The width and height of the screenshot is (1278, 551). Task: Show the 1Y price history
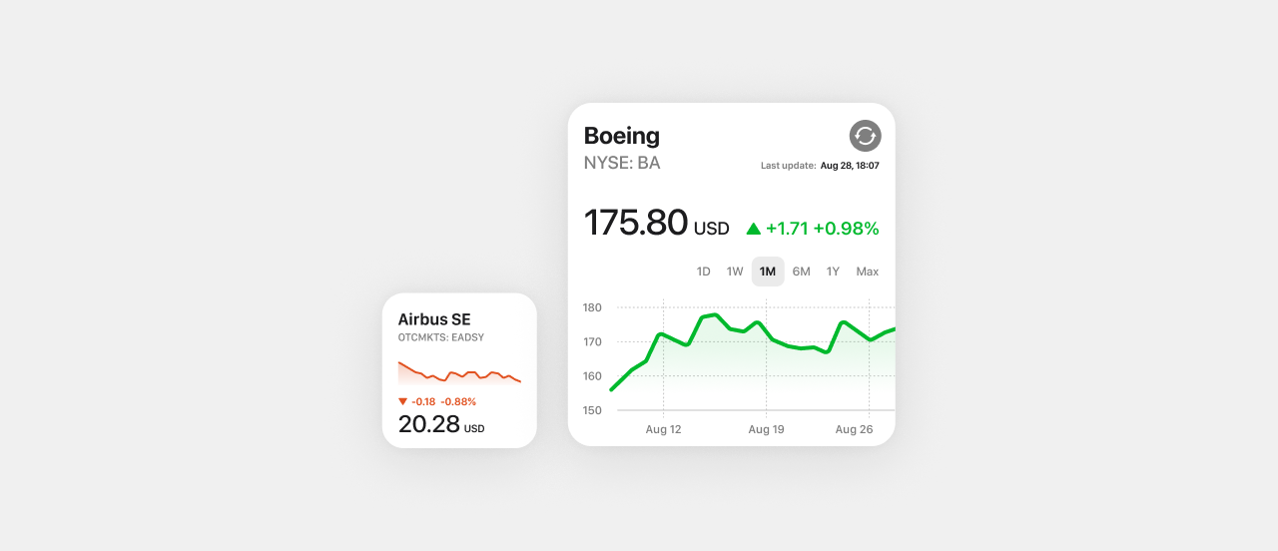[x=833, y=272]
